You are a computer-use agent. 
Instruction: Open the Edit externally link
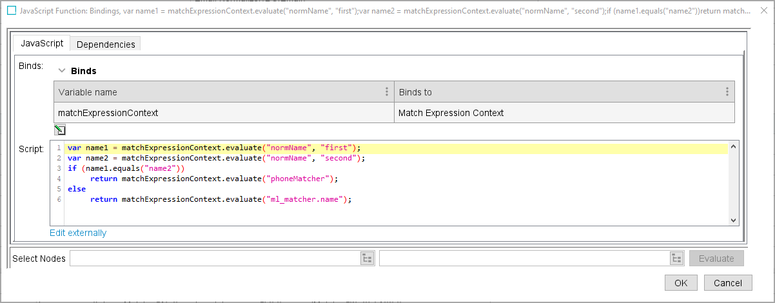pos(78,233)
